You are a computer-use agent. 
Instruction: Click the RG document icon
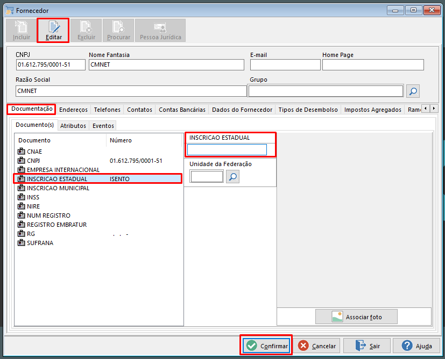tap(22, 233)
